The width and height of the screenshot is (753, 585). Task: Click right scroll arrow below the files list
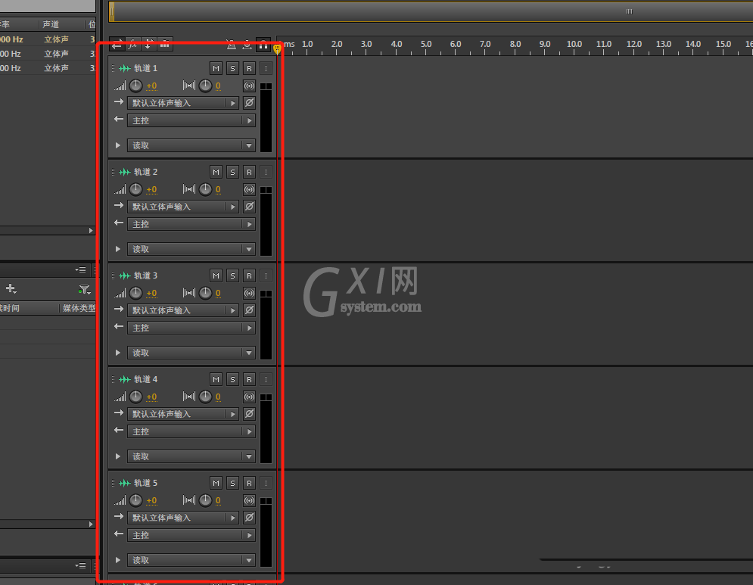(x=91, y=231)
